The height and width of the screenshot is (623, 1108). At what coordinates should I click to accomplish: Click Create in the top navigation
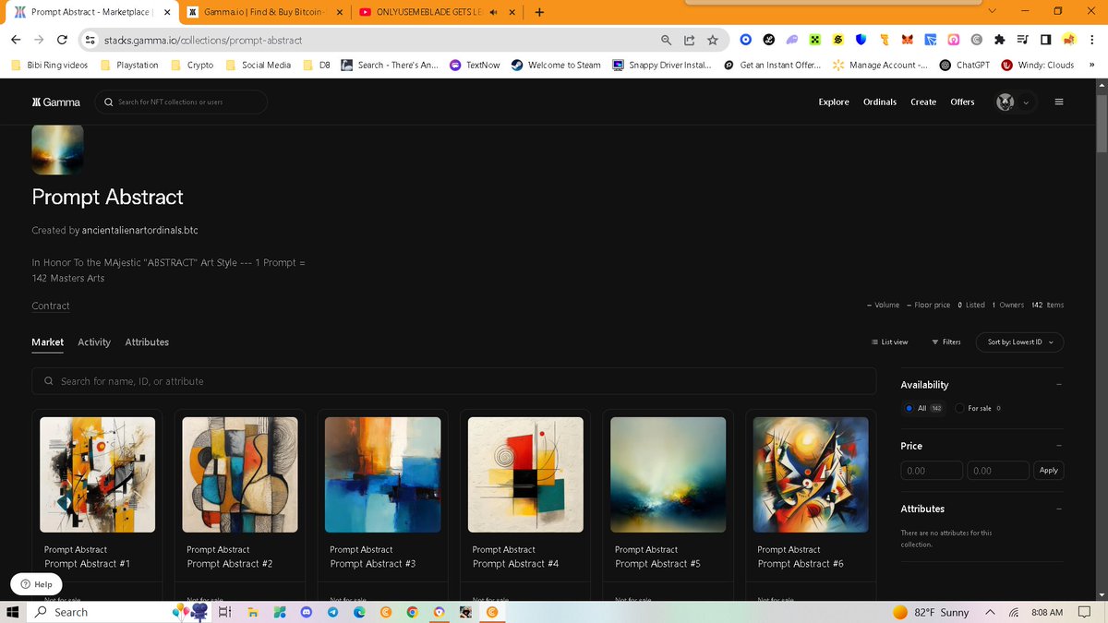(x=923, y=102)
